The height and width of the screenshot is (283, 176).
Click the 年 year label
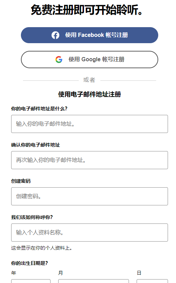coord(14,273)
